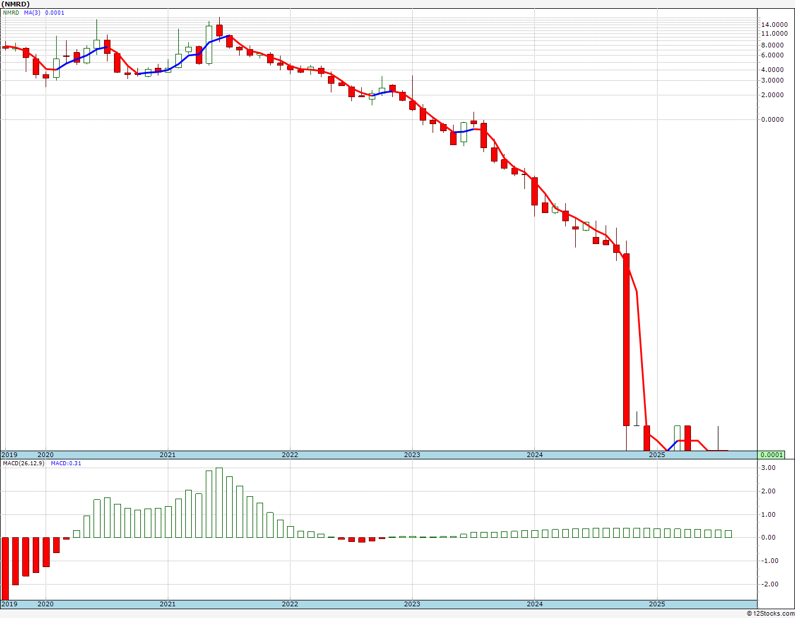Click the 1.00 MACD axis label
This screenshot has height=618, width=795.
769,515
